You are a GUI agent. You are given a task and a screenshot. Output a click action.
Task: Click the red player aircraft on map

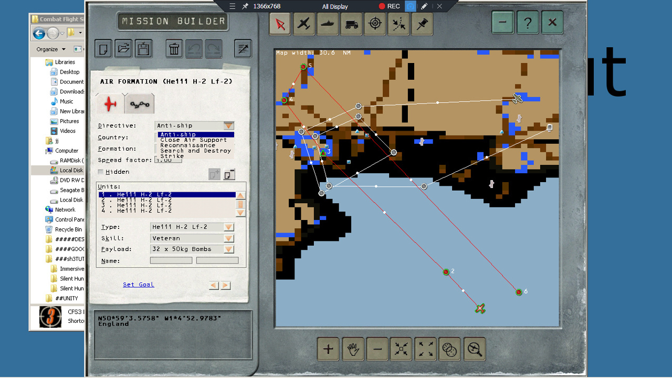[x=480, y=309]
